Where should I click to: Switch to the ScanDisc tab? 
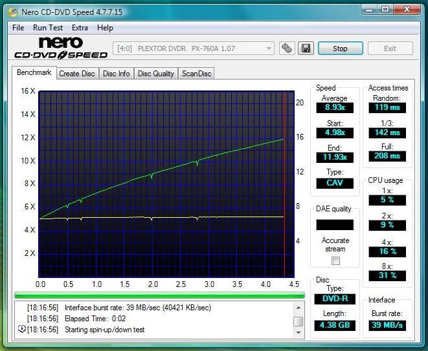pyautogui.click(x=197, y=74)
